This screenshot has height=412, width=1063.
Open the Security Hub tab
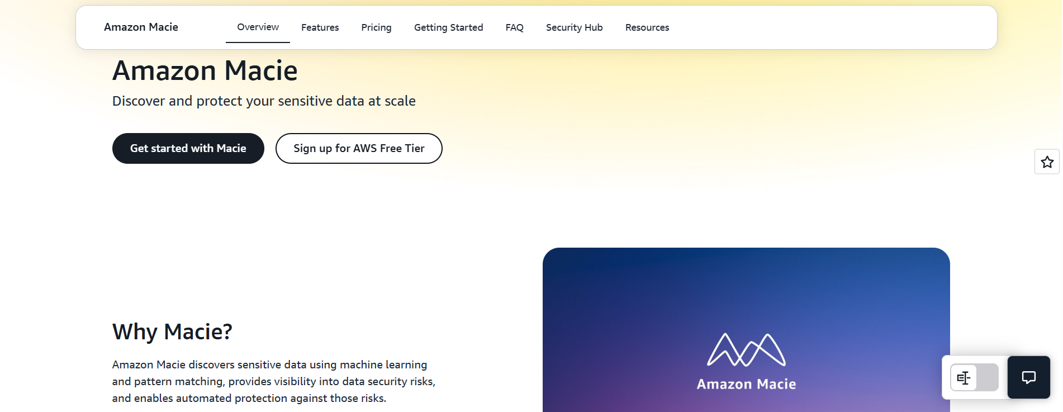pyautogui.click(x=574, y=27)
